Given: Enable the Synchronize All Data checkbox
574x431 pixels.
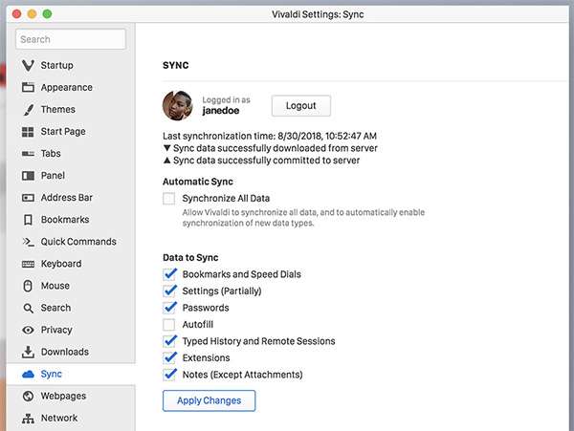Looking at the screenshot, I should point(169,199).
